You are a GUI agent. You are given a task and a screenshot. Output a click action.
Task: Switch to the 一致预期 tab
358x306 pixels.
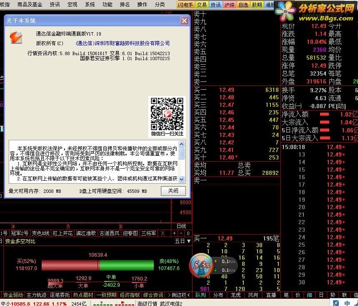(106, 295)
